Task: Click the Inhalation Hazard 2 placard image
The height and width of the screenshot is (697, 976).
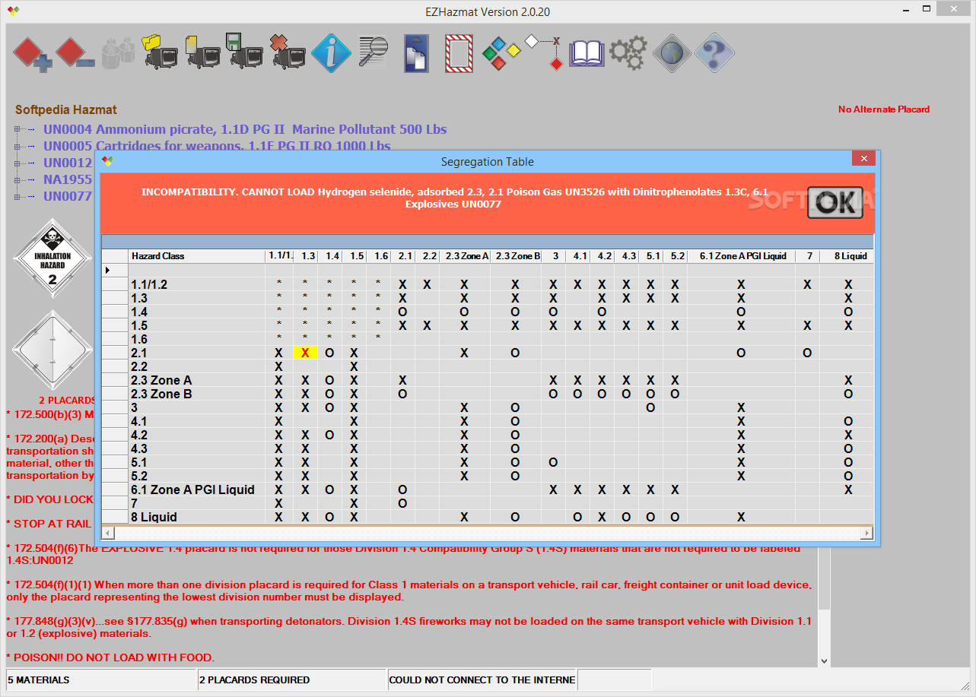Action: point(52,258)
